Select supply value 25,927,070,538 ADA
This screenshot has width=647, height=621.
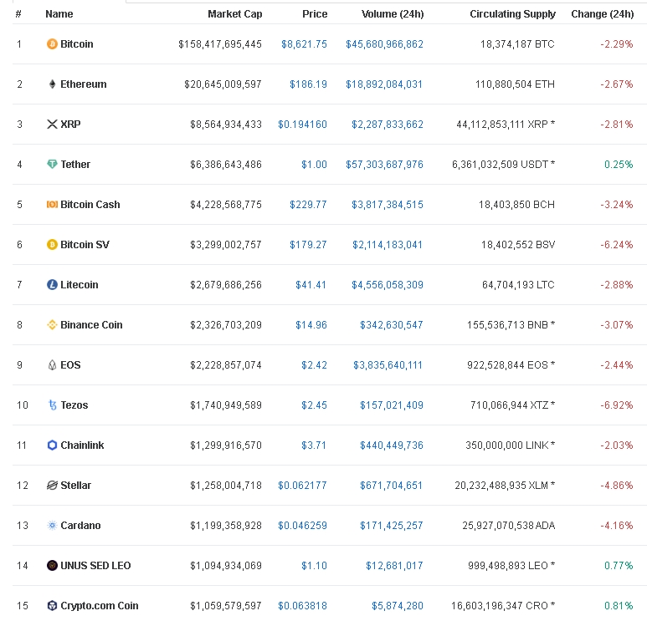(x=508, y=526)
